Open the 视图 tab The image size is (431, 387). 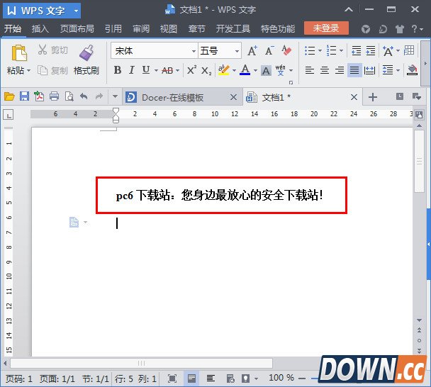(169, 29)
